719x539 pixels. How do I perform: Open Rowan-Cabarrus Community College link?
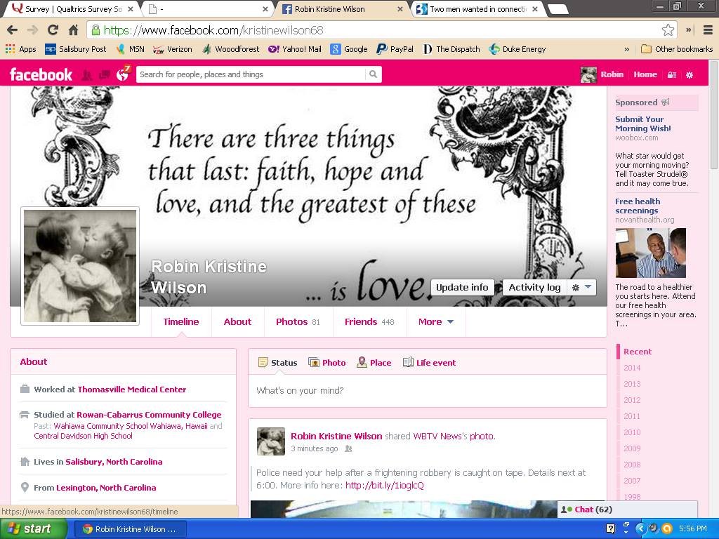coord(149,415)
